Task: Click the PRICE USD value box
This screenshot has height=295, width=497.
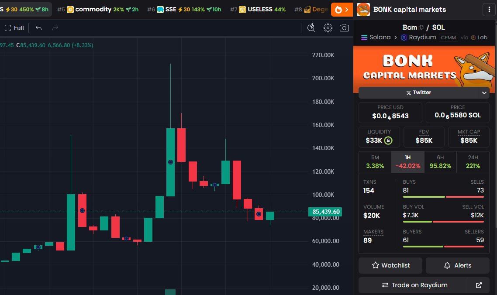Action: tap(390, 112)
